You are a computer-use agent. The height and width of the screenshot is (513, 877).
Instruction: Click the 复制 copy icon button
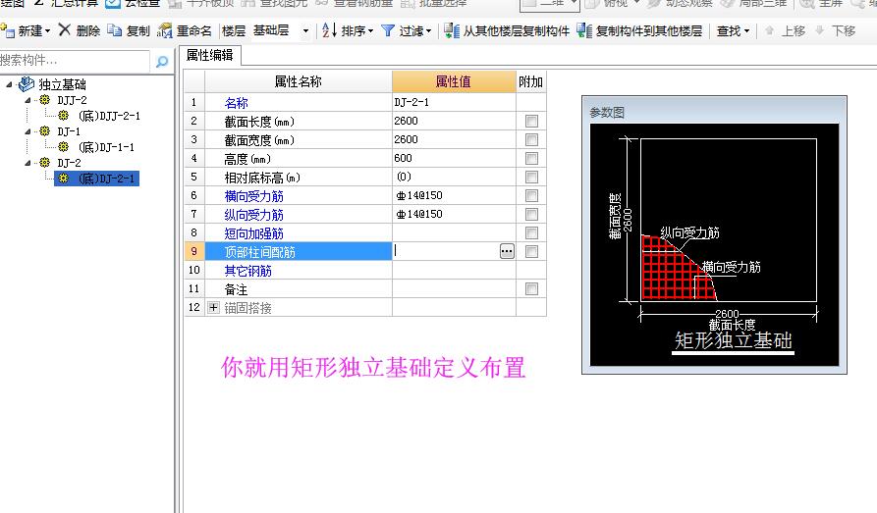coord(115,30)
